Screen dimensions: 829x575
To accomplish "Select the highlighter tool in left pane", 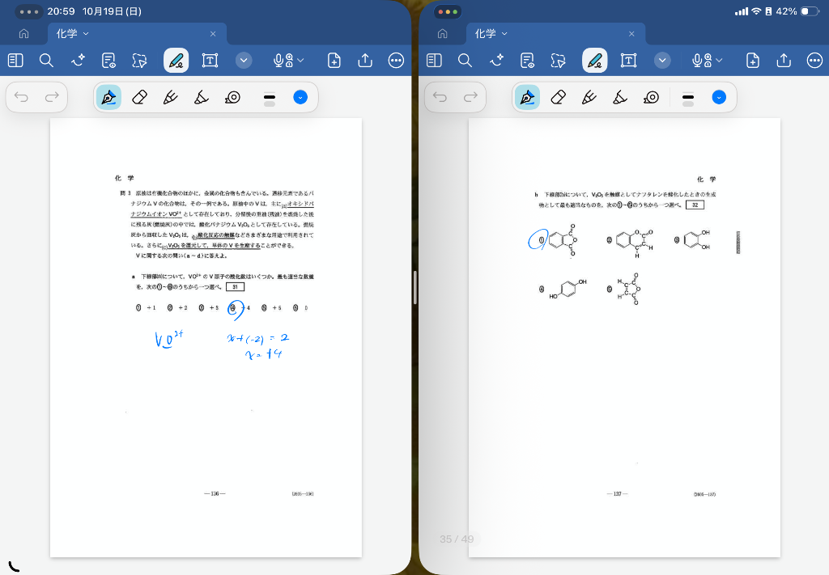I will click(x=202, y=98).
